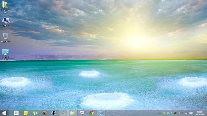Open the brown square app icon in the taskbar
Screen dimensions: 207x116
pyautogui.click(x=45, y=113)
